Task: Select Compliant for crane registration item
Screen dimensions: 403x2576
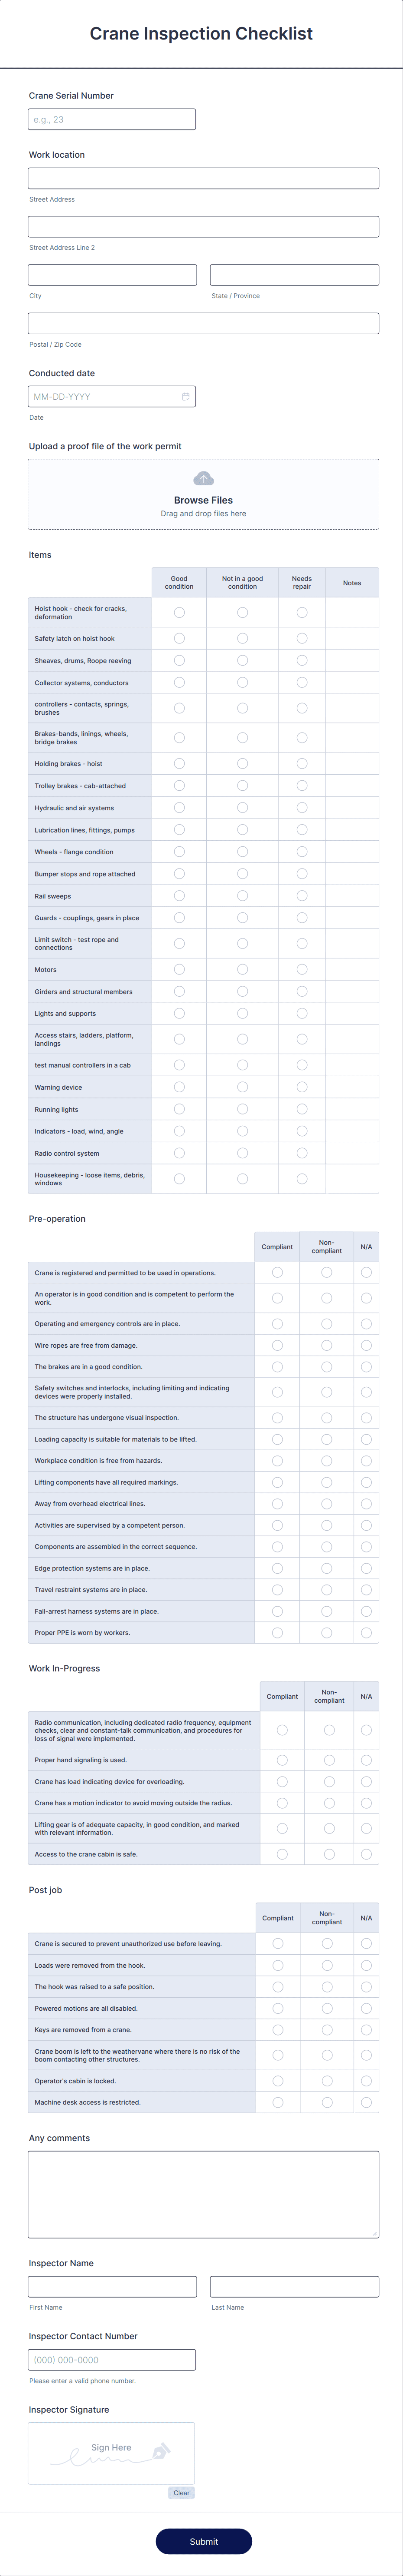Action: [x=278, y=1270]
